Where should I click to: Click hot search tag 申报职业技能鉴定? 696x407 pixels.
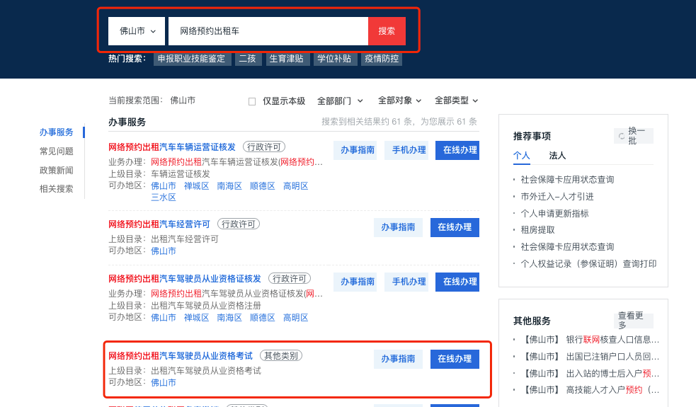[191, 59]
